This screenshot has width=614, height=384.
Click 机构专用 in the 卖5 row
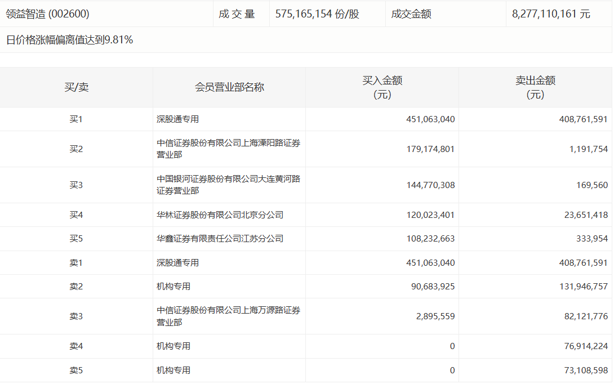pos(173,370)
